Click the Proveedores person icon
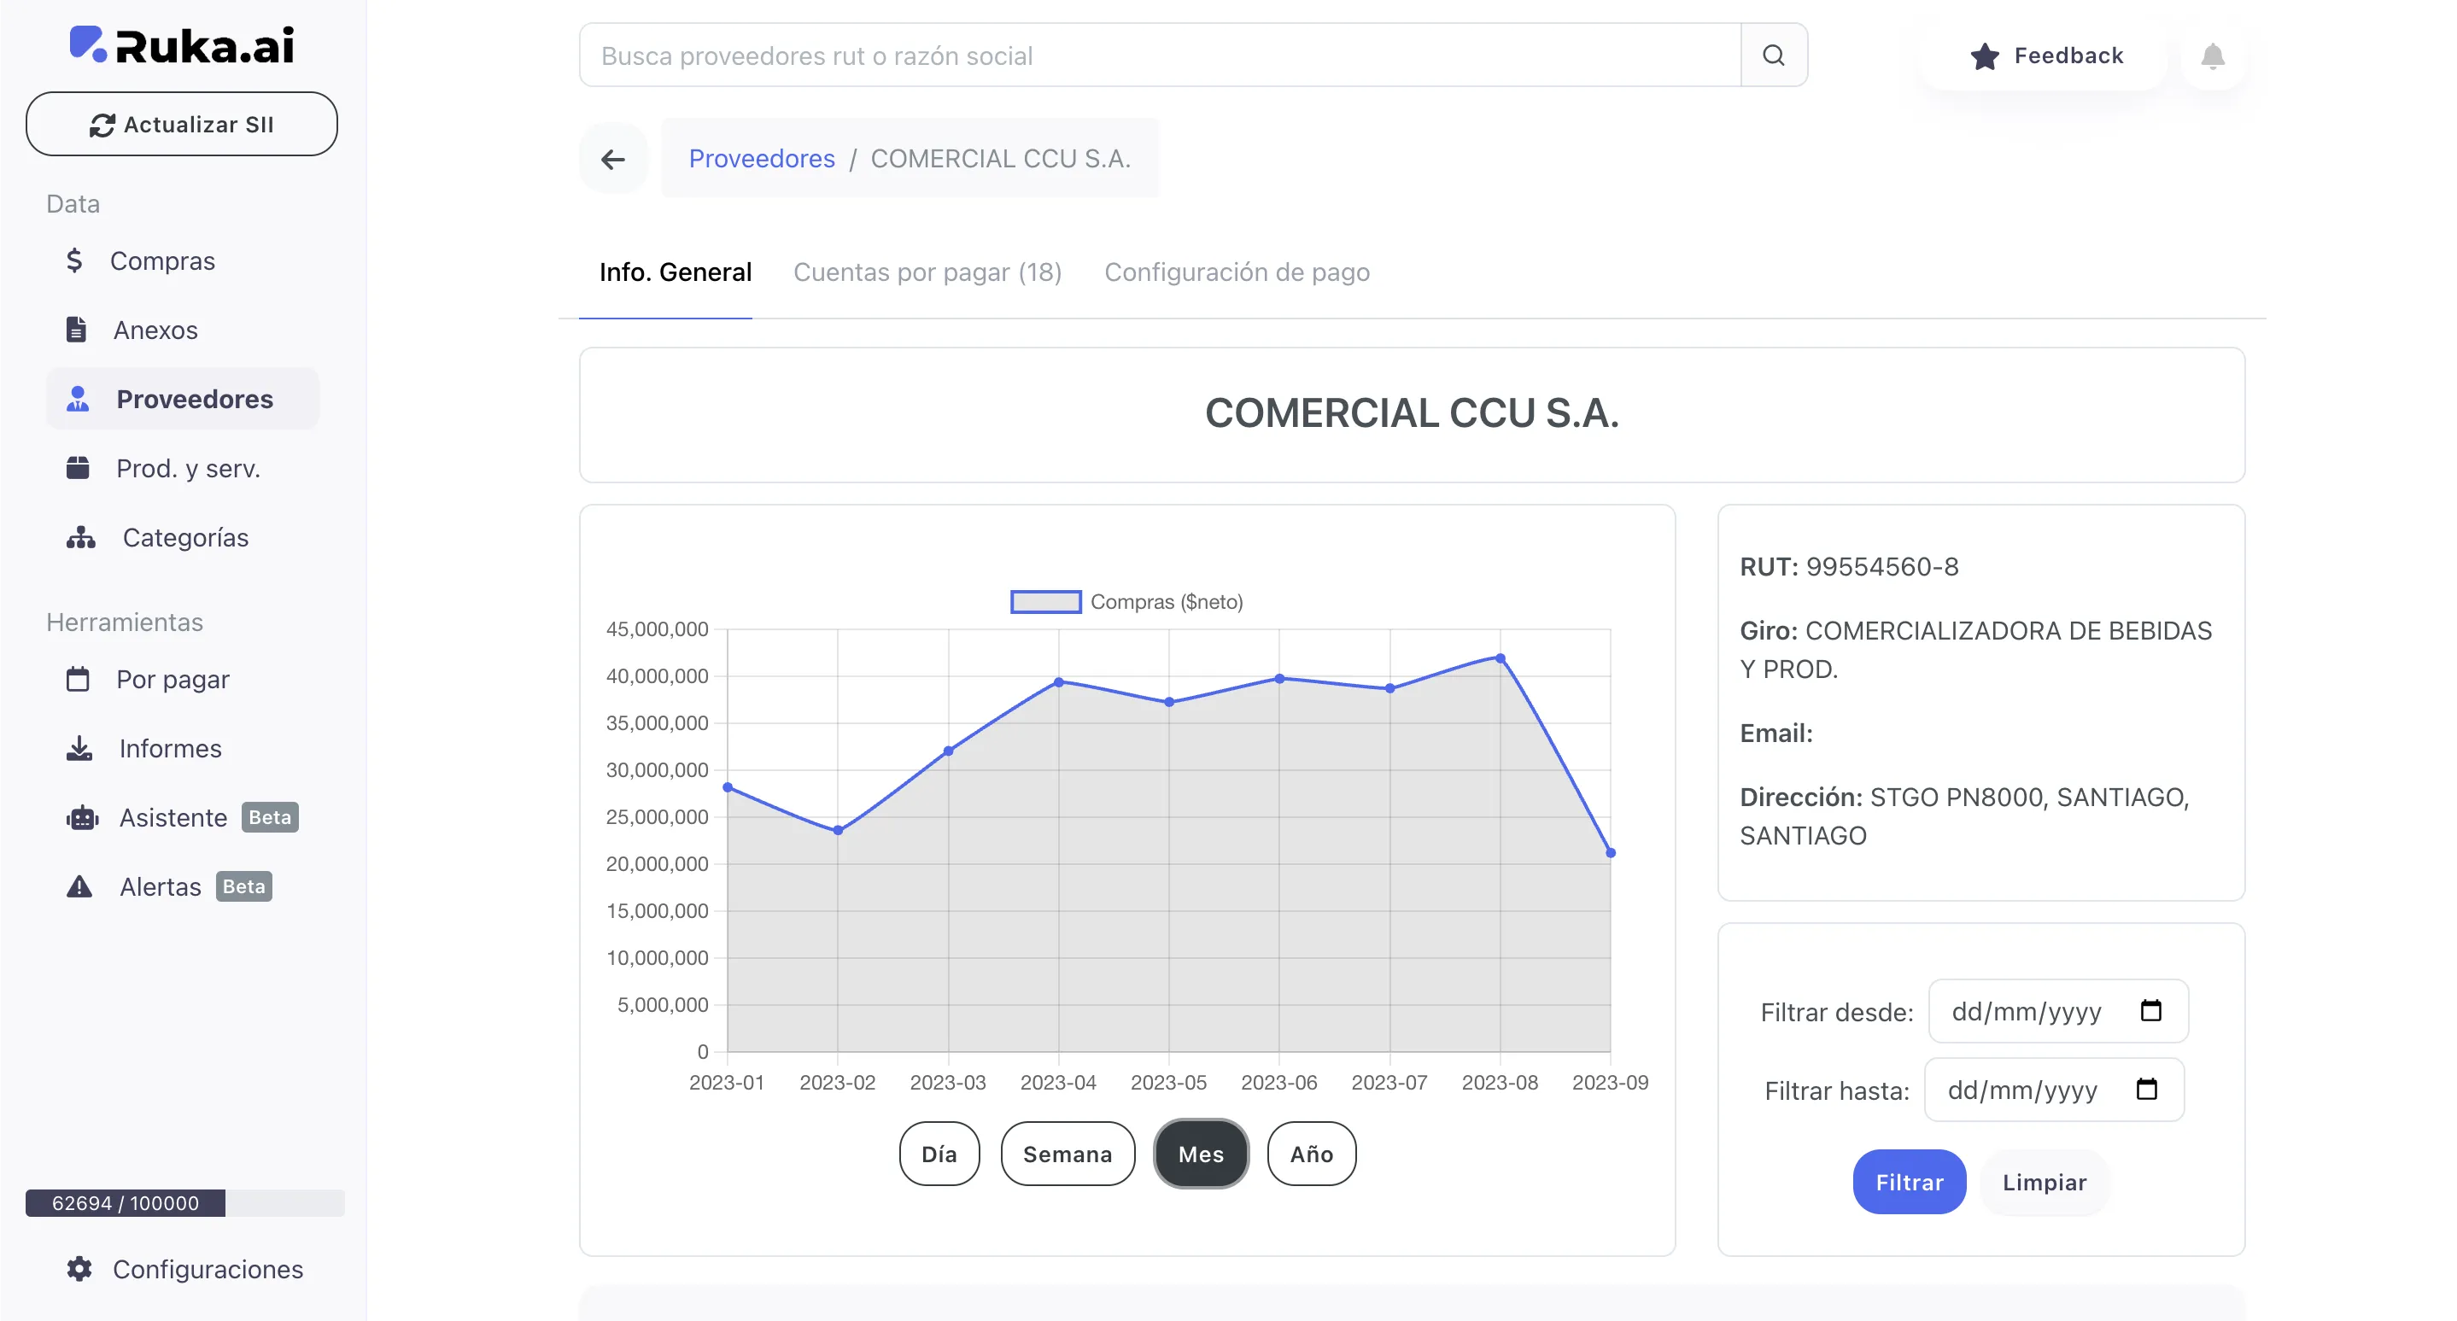 (79, 398)
